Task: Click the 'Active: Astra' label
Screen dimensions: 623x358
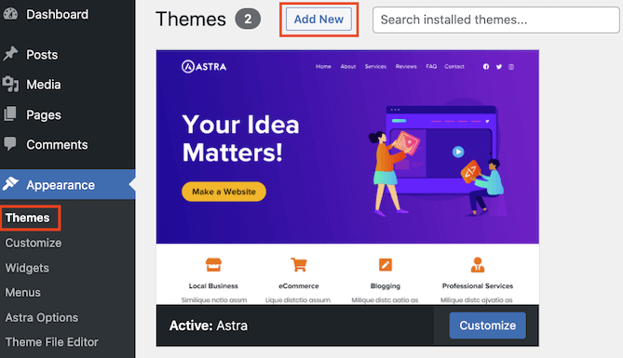Action: point(209,325)
